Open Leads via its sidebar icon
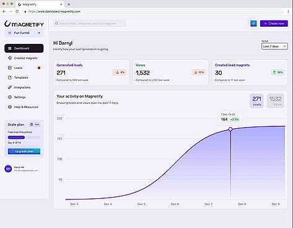Image resolution: width=293 pixels, height=228 pixels. point(10,68)
